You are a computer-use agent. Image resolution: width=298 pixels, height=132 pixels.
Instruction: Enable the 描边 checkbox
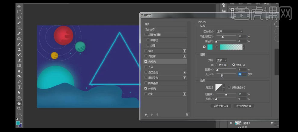coord(146,51)
